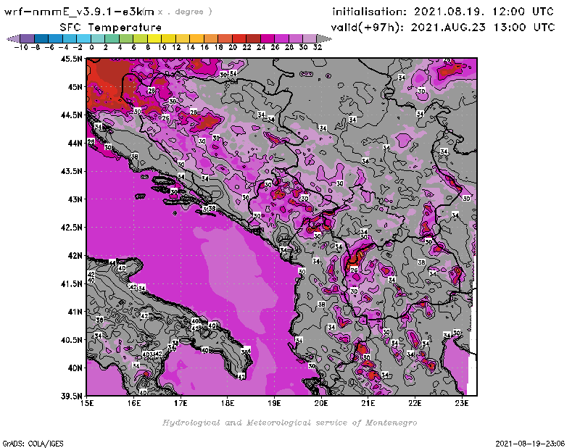580x448 pixels.
Task: Click the GrADS: COLA/IGES credit
Action: tap(33, 444)
